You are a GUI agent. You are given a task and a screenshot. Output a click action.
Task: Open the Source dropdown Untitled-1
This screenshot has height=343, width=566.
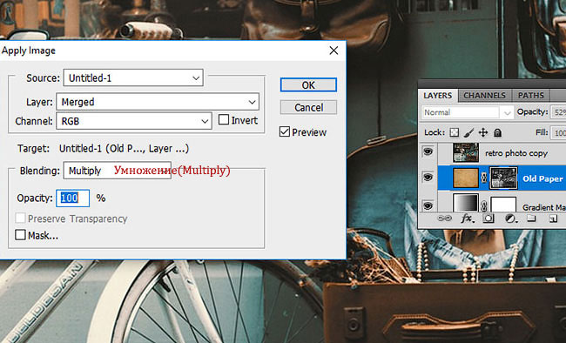pyautogui.click(x=133, y=78)
